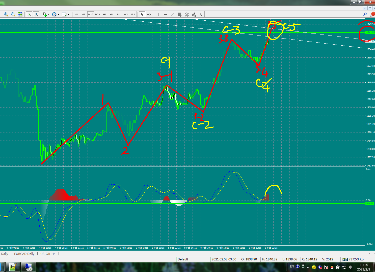Select the text label tool
375x272 pixels.
[201, 15]
